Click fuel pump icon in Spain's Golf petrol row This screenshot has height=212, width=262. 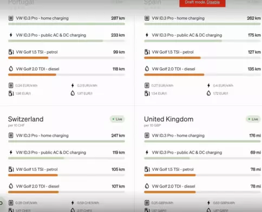(147, 52)
